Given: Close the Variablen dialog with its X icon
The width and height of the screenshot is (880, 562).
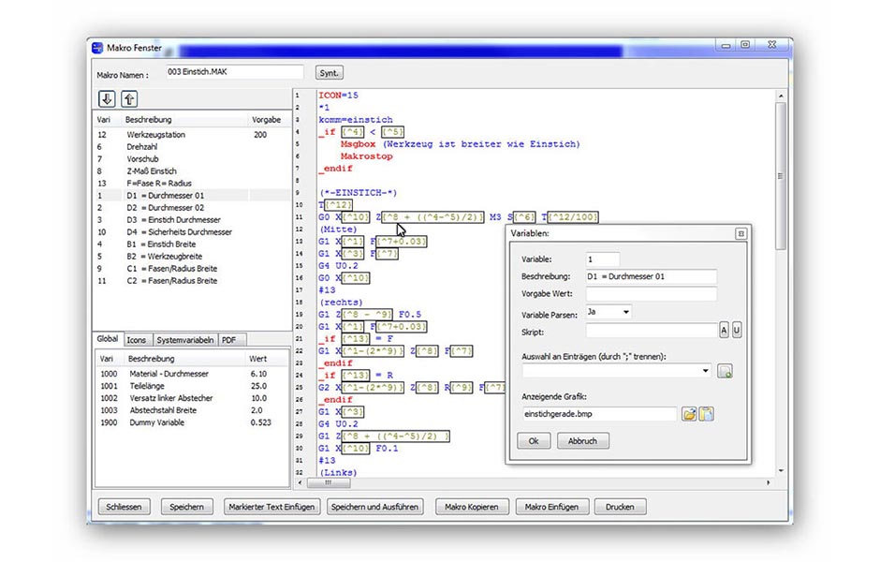Looking at the screenshot, I should tap(740, 233).
